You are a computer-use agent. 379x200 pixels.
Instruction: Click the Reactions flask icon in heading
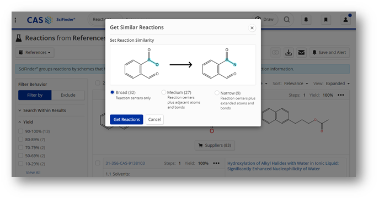(x=19, y=38)
